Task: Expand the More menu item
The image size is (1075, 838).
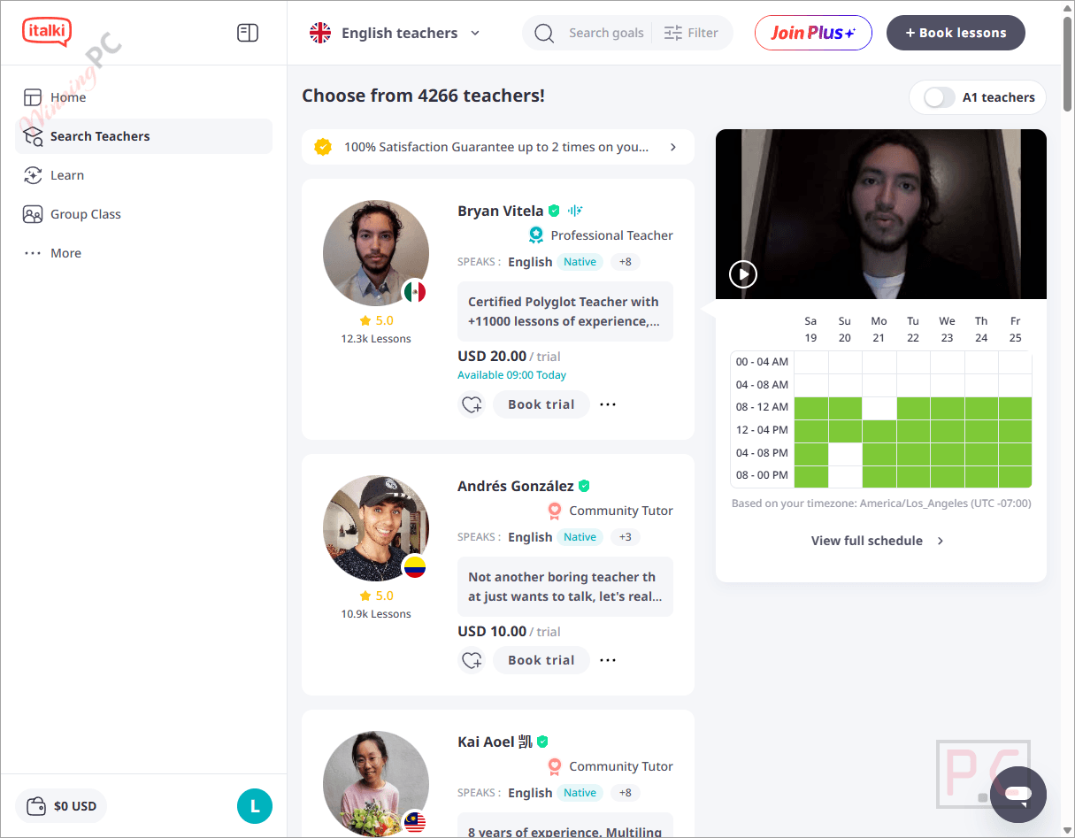Action: pos(143,253)
